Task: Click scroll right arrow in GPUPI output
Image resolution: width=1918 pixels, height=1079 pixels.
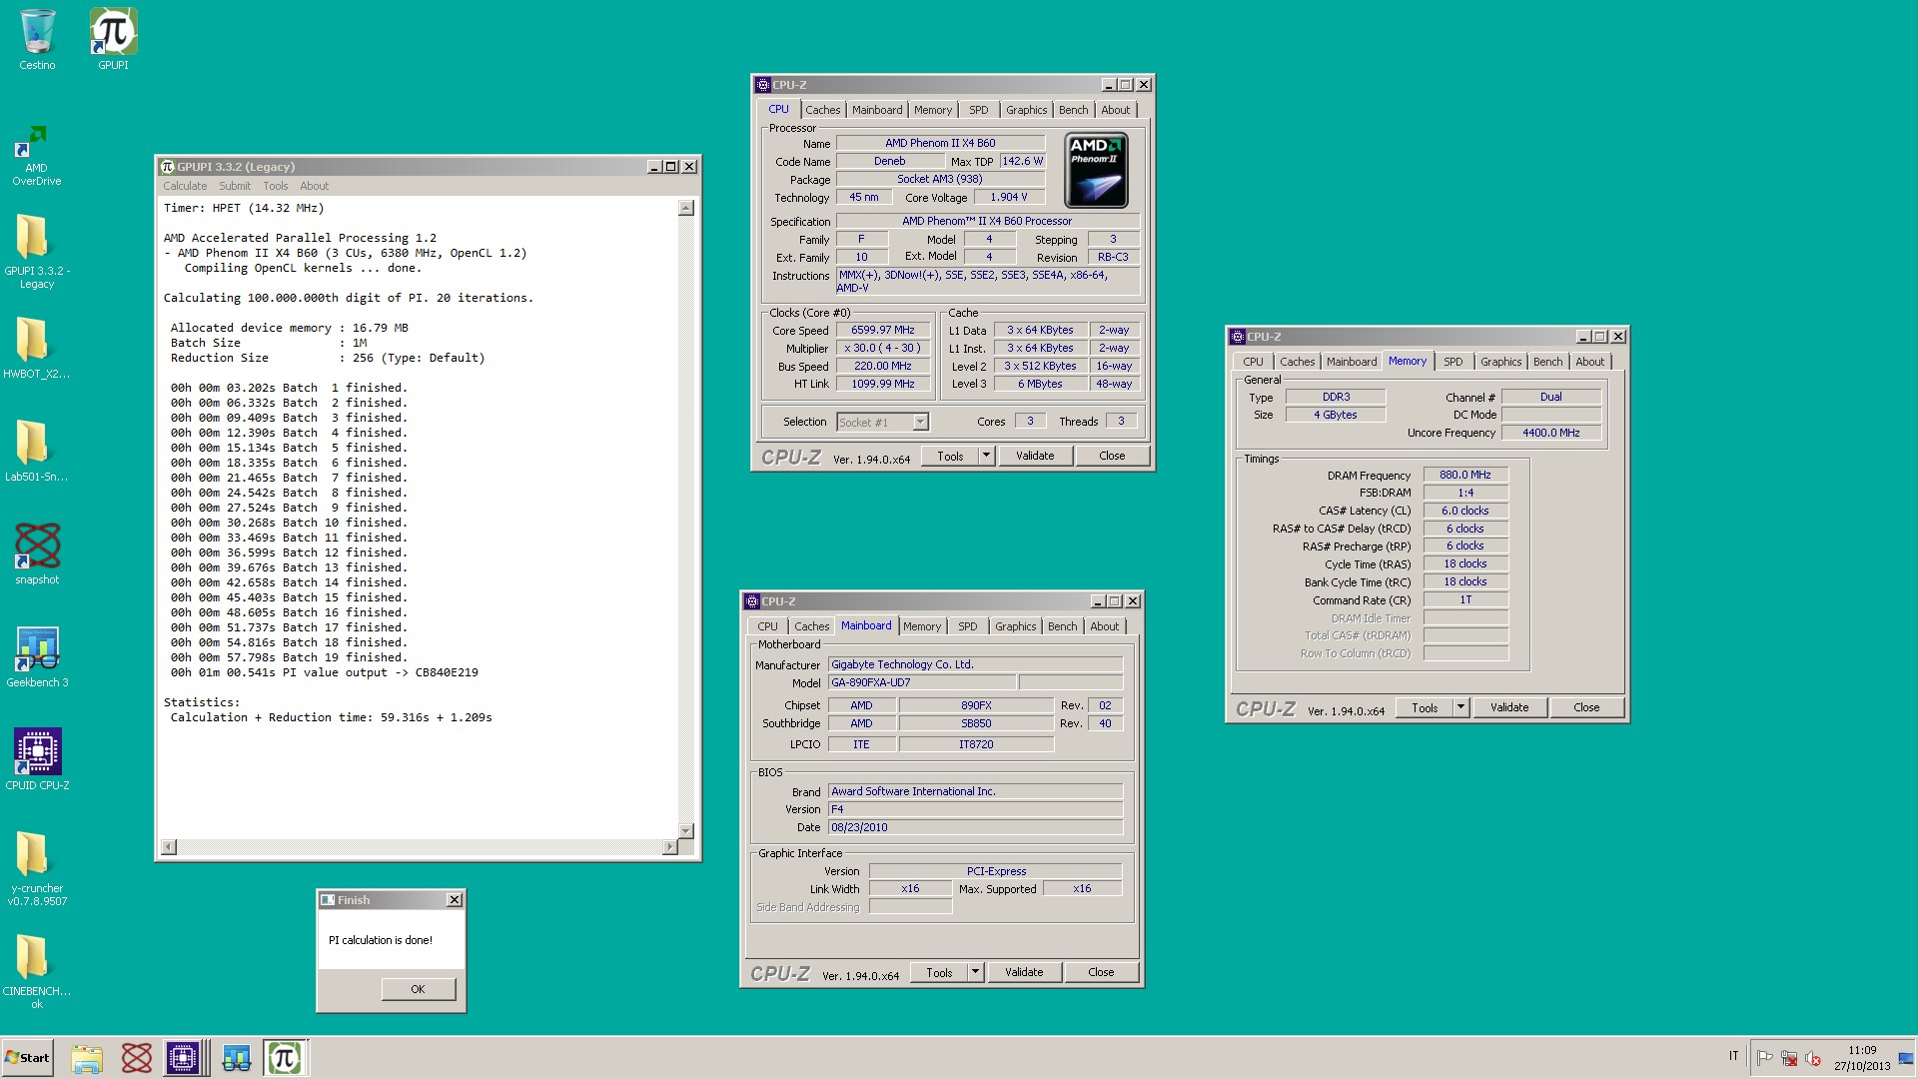Action: click(670, 847)
